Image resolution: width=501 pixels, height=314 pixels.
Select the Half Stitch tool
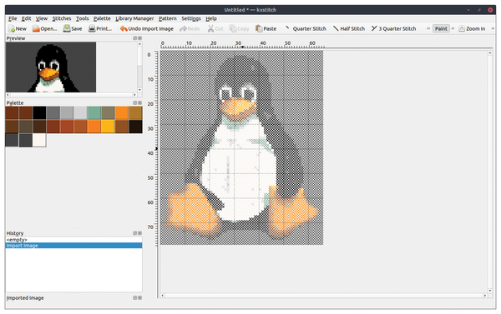click(348, 28)
